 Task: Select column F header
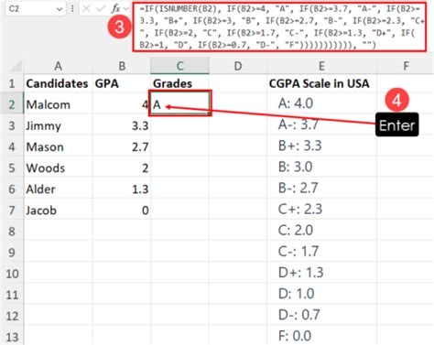point(406,66)
